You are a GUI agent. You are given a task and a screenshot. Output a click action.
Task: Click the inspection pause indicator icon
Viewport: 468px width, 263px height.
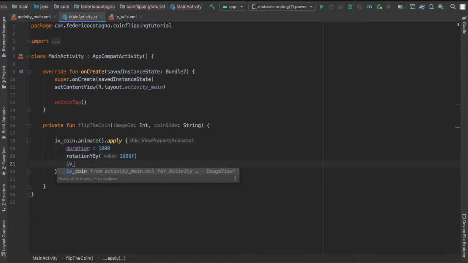(457, 24)
